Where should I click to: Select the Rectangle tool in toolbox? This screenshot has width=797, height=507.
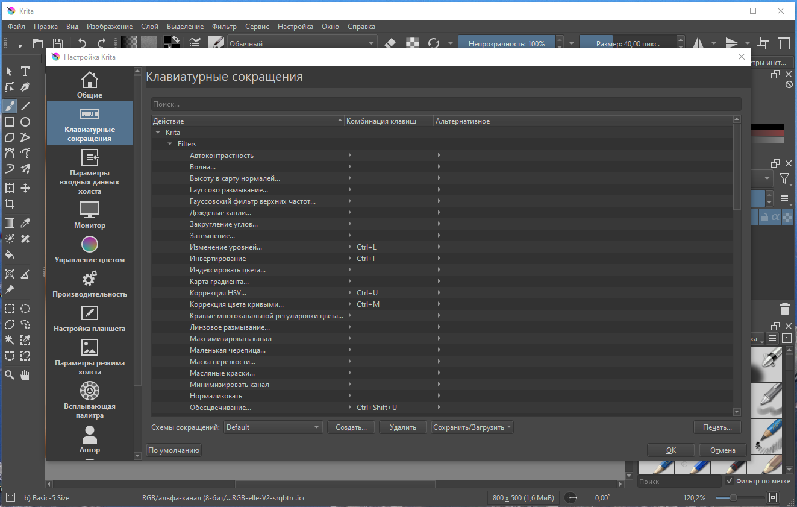10,122
